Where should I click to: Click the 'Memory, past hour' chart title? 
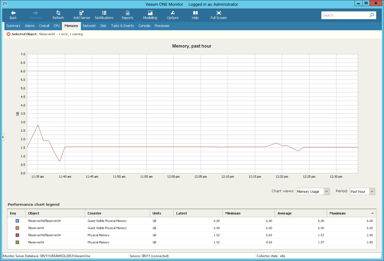(192, 46)
